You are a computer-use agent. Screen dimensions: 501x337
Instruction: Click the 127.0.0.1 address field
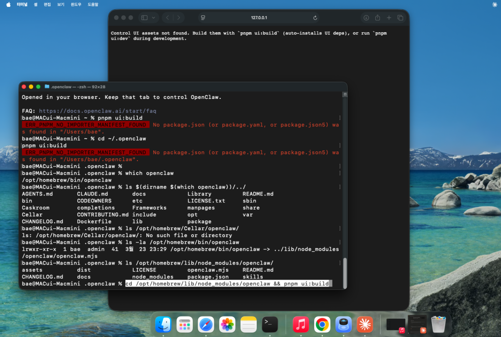tap(259, 18)
